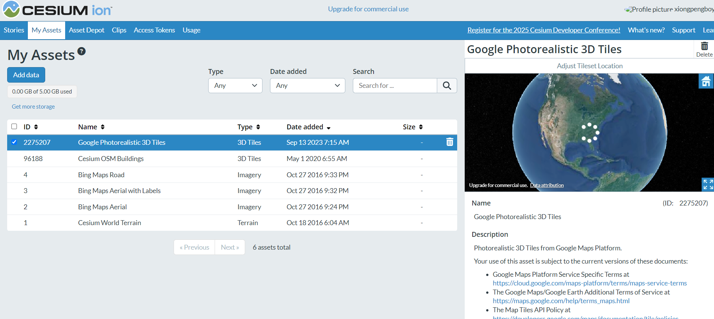The height and width of the screenshot is (319, 714).
Task: View the Usage tab
Action: click(191, 30)
